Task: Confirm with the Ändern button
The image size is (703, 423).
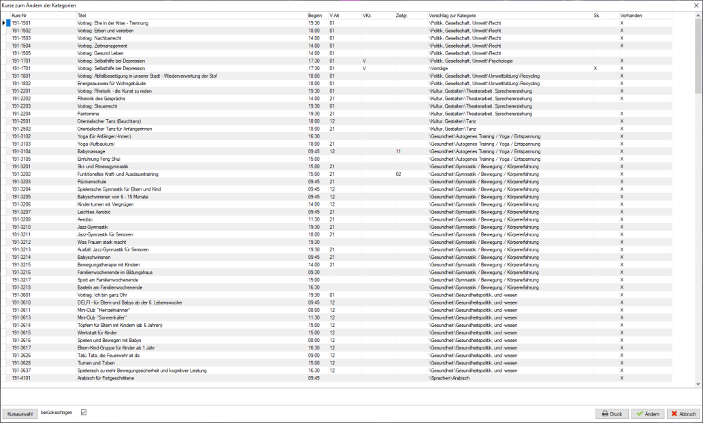Action: (648, 413)
